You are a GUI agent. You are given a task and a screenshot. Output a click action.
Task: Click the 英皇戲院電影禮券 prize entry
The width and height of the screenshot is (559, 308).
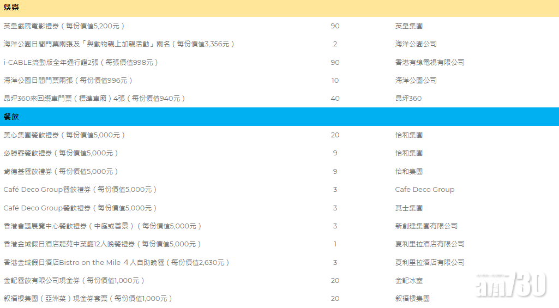pyautogui.click(x=64, y=26)
